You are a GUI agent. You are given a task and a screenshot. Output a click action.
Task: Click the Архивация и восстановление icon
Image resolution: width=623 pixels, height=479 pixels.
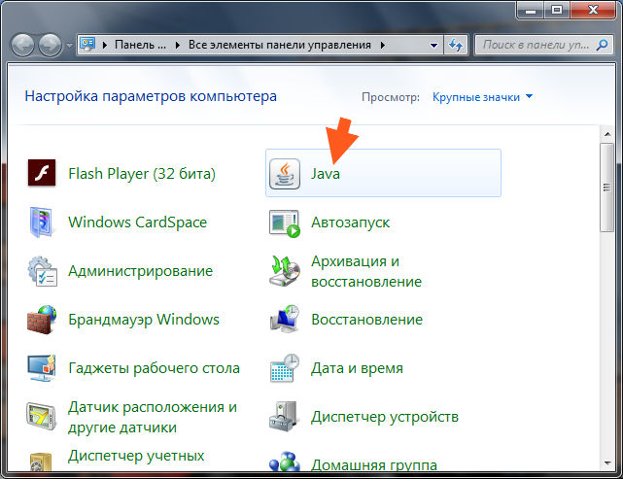pyautogui.click(x=285, y=271)
